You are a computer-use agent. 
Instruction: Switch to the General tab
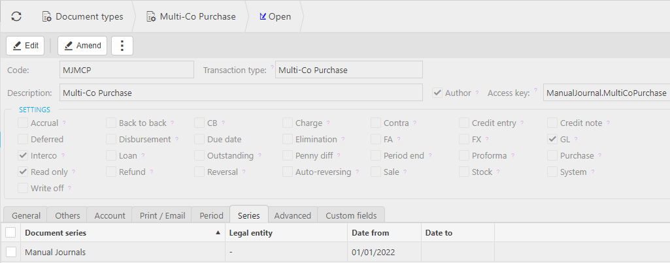(x=26, y=215)
